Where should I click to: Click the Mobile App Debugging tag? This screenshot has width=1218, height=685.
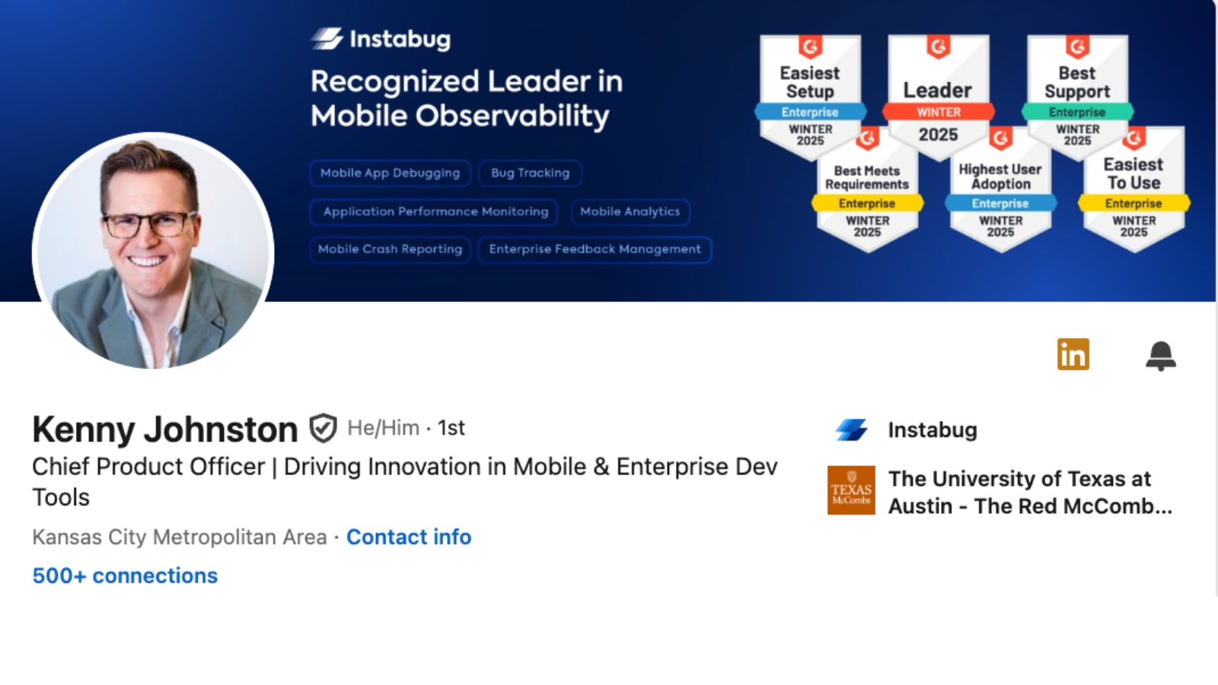pos(390,174)
